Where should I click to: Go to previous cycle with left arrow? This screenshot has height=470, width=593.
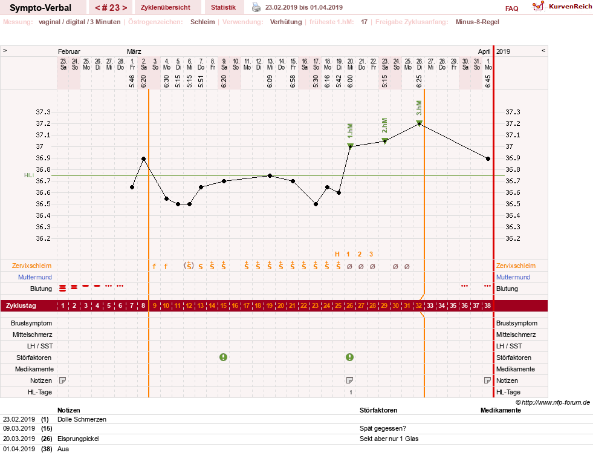coord(97,8)
